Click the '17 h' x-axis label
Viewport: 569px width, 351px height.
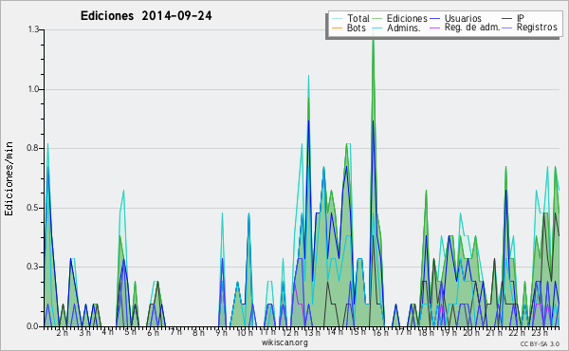403,332
